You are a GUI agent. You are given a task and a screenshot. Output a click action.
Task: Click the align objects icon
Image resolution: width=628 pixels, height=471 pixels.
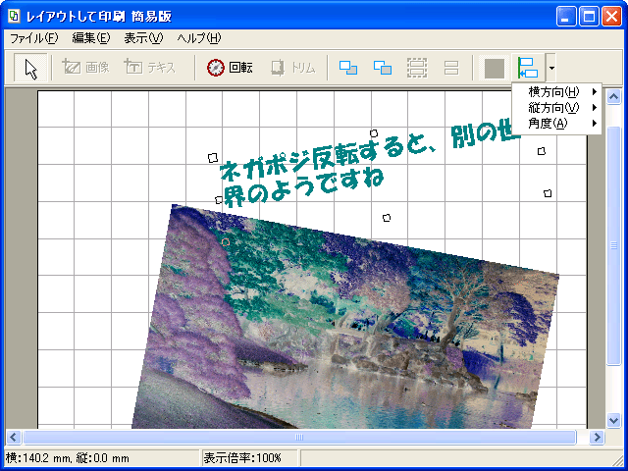[528, 68]
